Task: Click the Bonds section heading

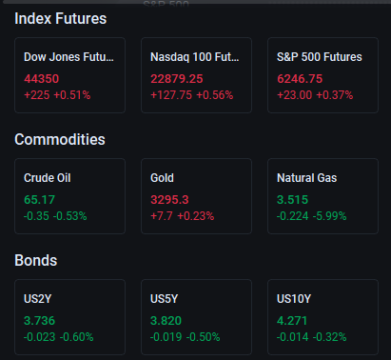Action: pyautogui.click(x=36, y=260)
